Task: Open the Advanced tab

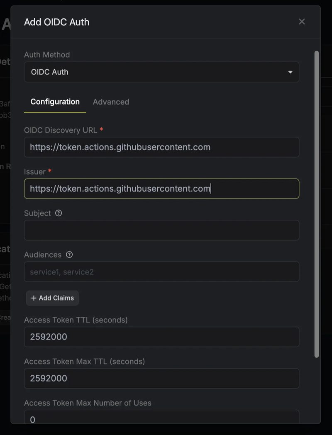Action: (x=111, y=102)
